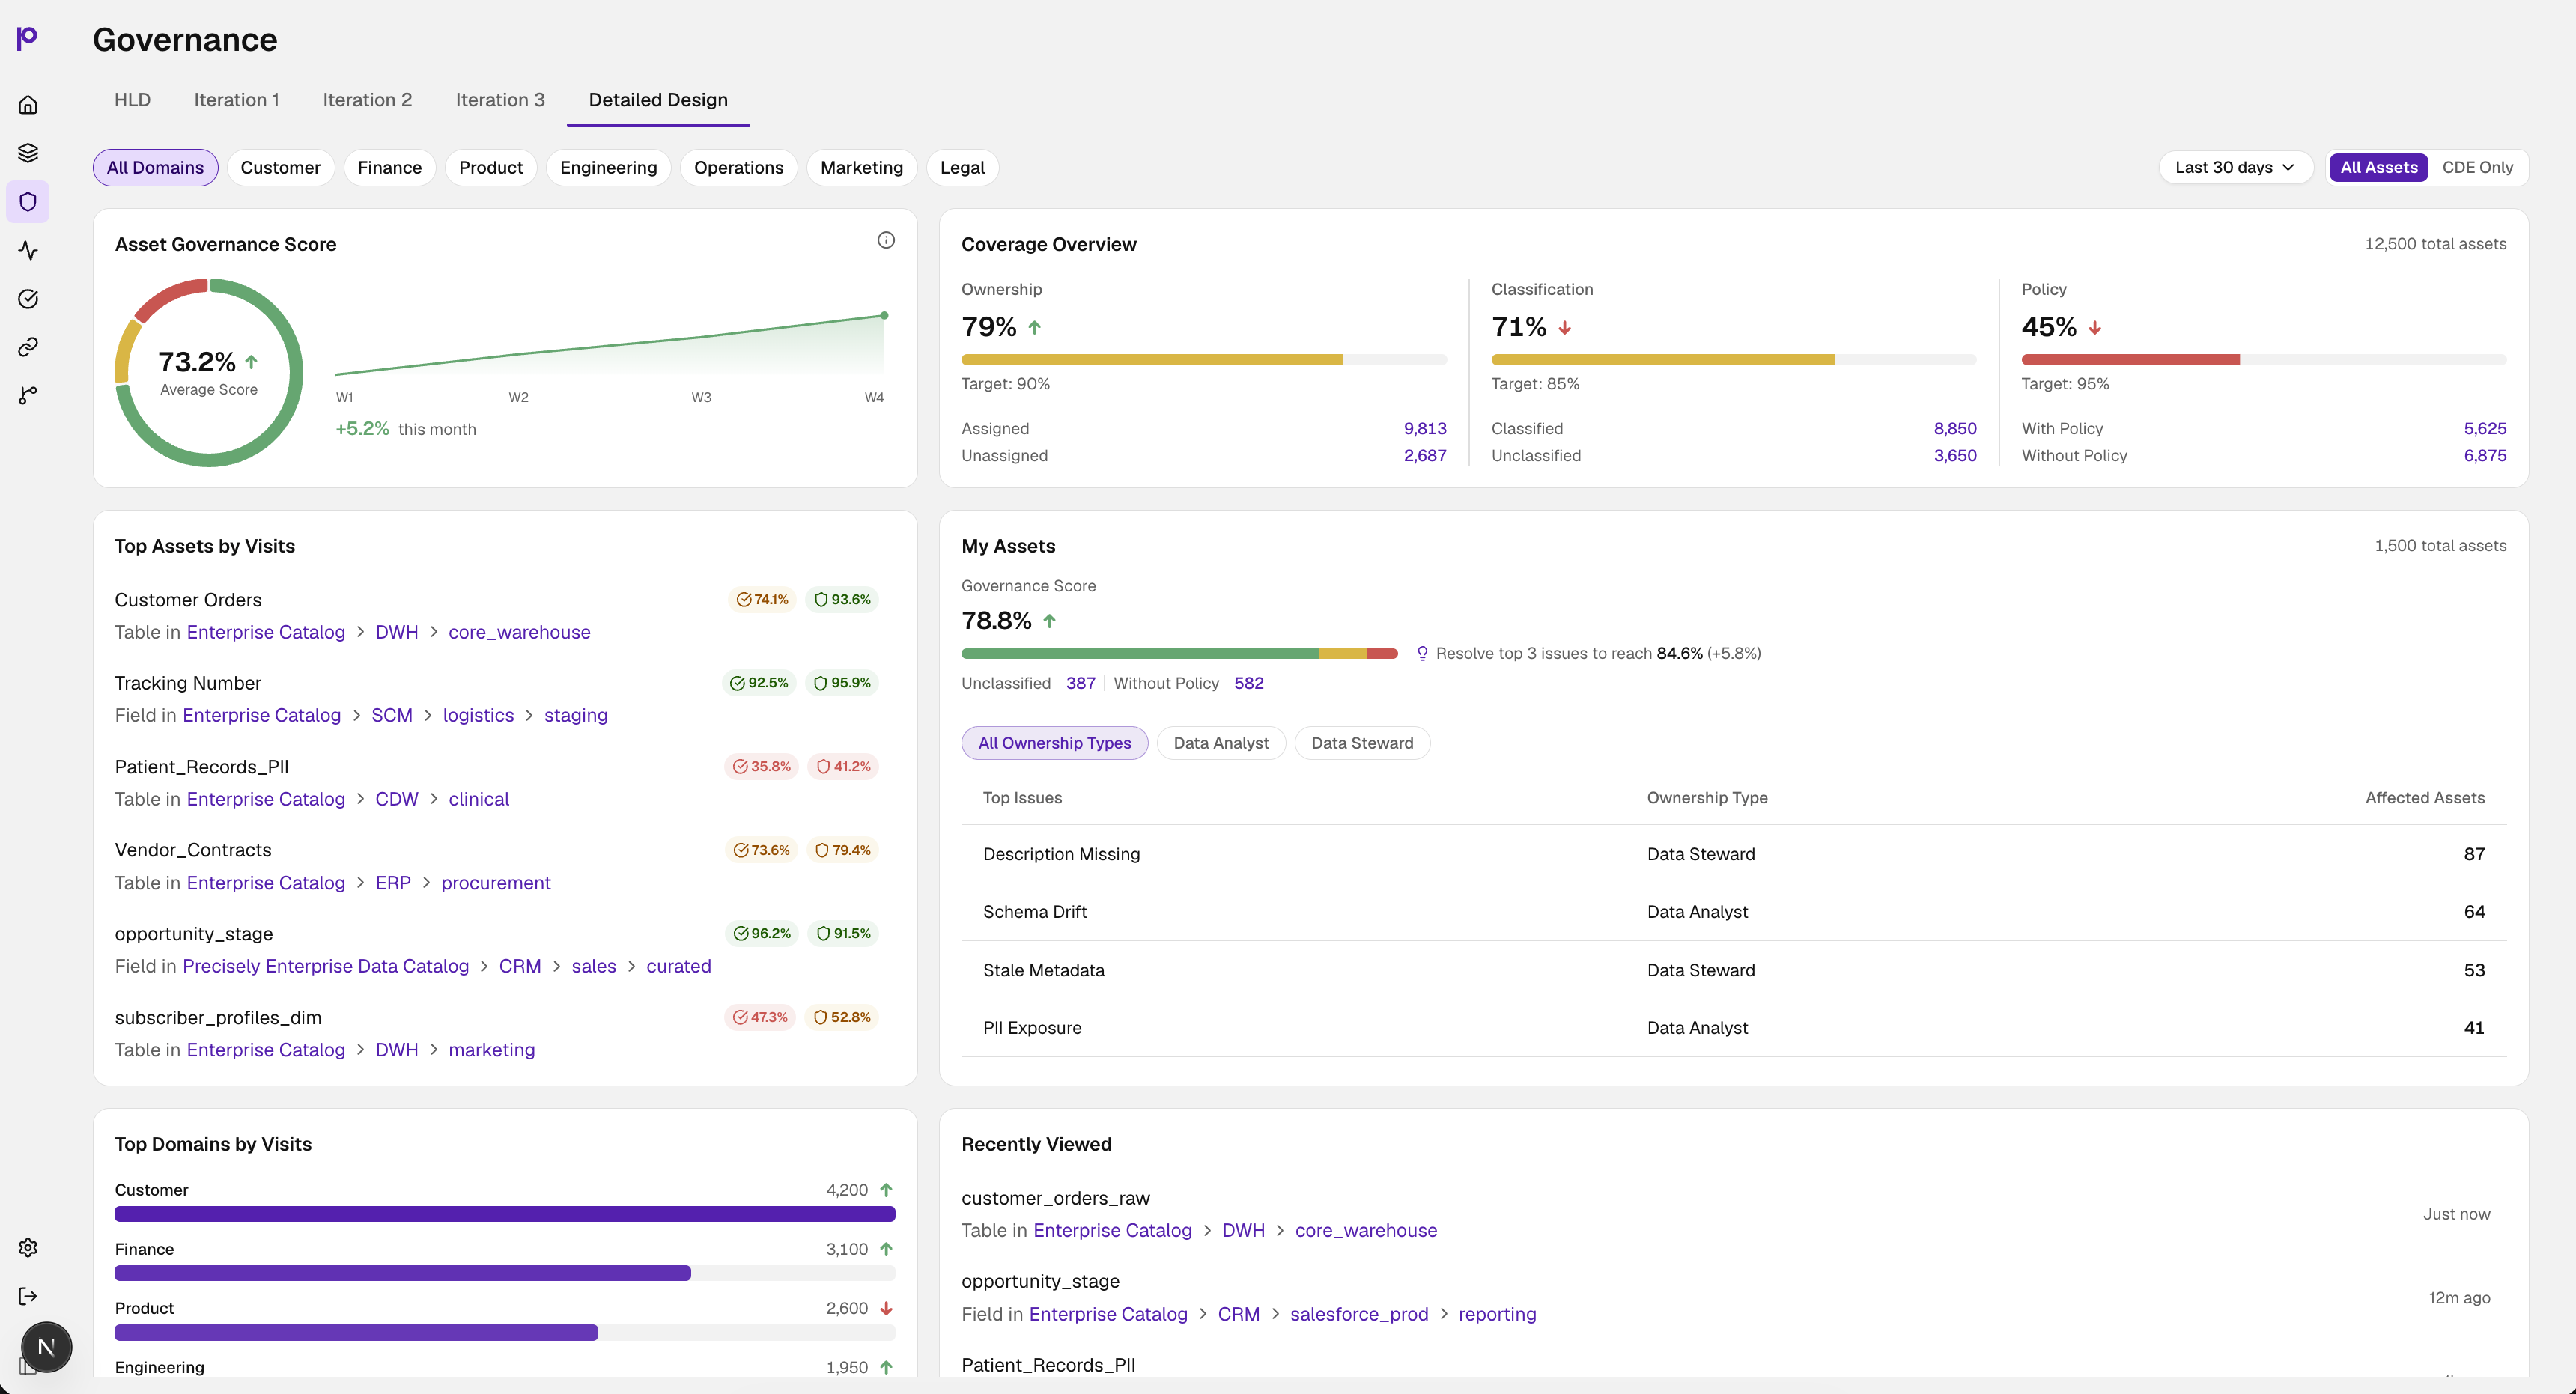The width and height of the screenshot is (2576, 1394).
Task: Click the Ownership coverage progress bar
Action: click(x=1203, y=360)
